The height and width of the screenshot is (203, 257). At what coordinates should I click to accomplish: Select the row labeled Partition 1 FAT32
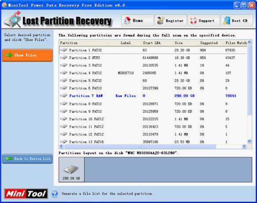click(153, 50)
